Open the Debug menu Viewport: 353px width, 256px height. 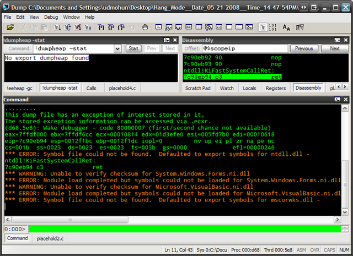(51, 17)
